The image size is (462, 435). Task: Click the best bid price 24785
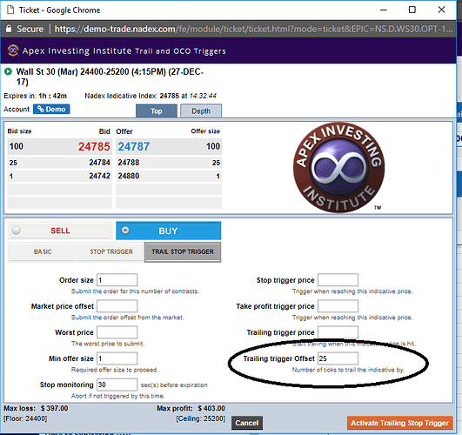click(94, 146)
